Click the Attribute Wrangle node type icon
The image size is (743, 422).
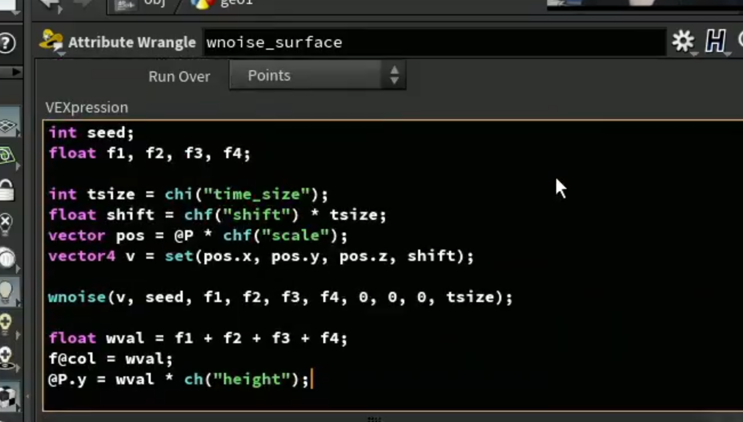(51, 42)
